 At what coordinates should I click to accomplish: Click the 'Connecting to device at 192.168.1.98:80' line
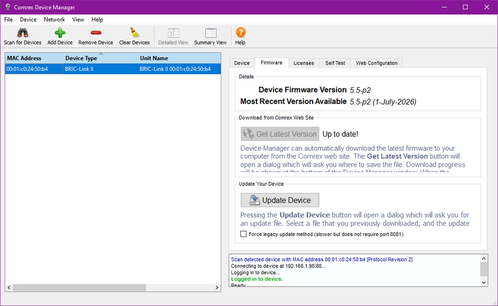[278, 266]
